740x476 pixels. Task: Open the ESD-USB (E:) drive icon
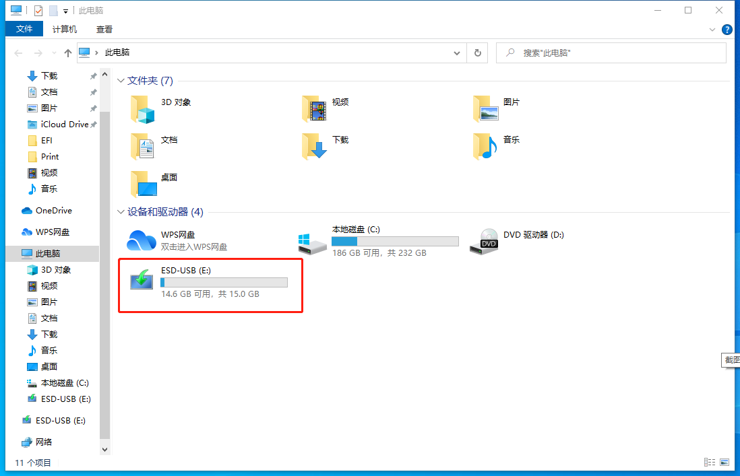coord(142,280)
